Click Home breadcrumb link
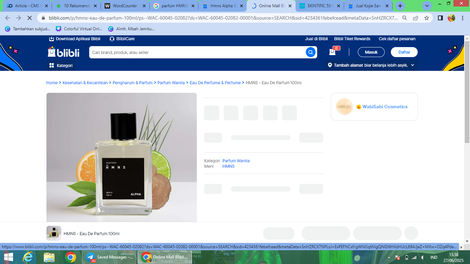Image resolution: width=470 pixels, height=264 pixels. [52, 83]
